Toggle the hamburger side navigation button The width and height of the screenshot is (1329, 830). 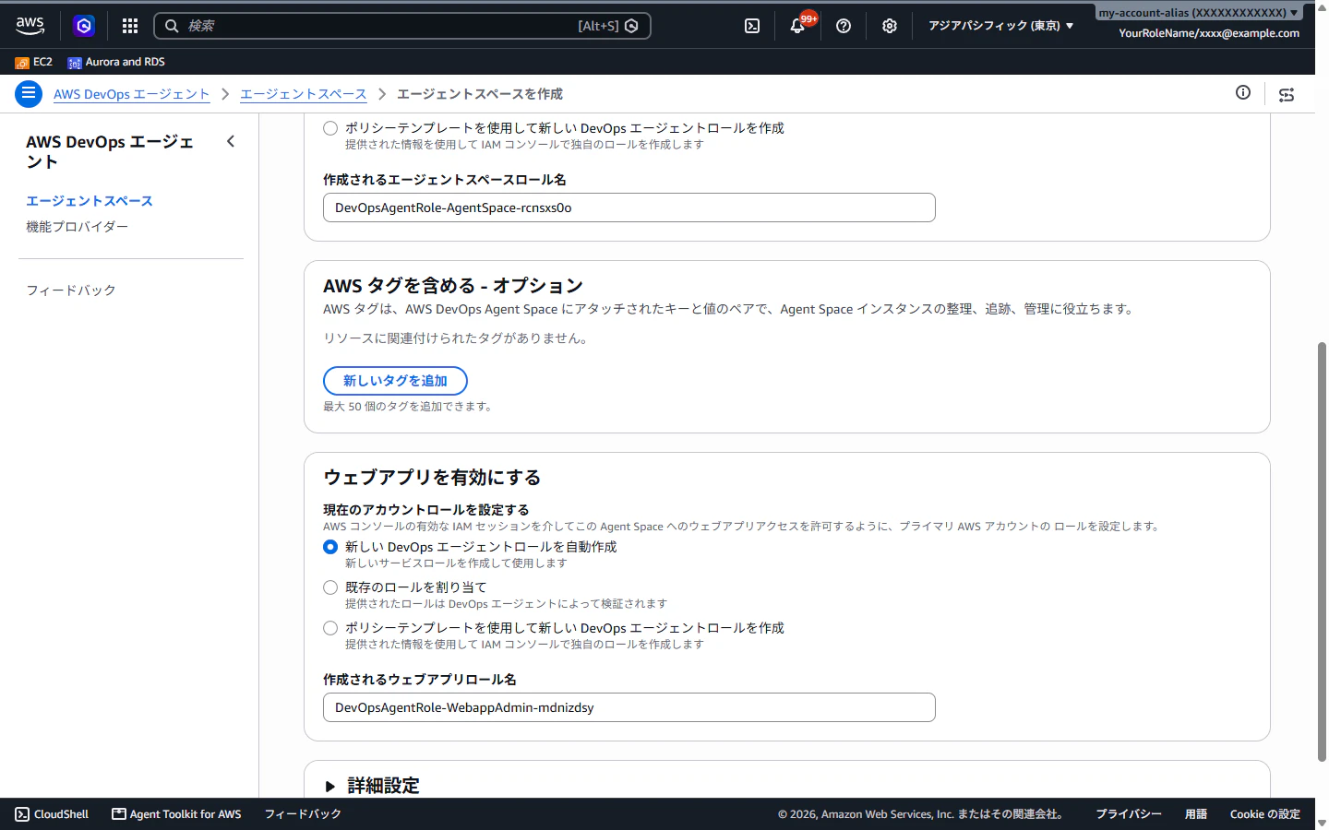pos(29,93)
